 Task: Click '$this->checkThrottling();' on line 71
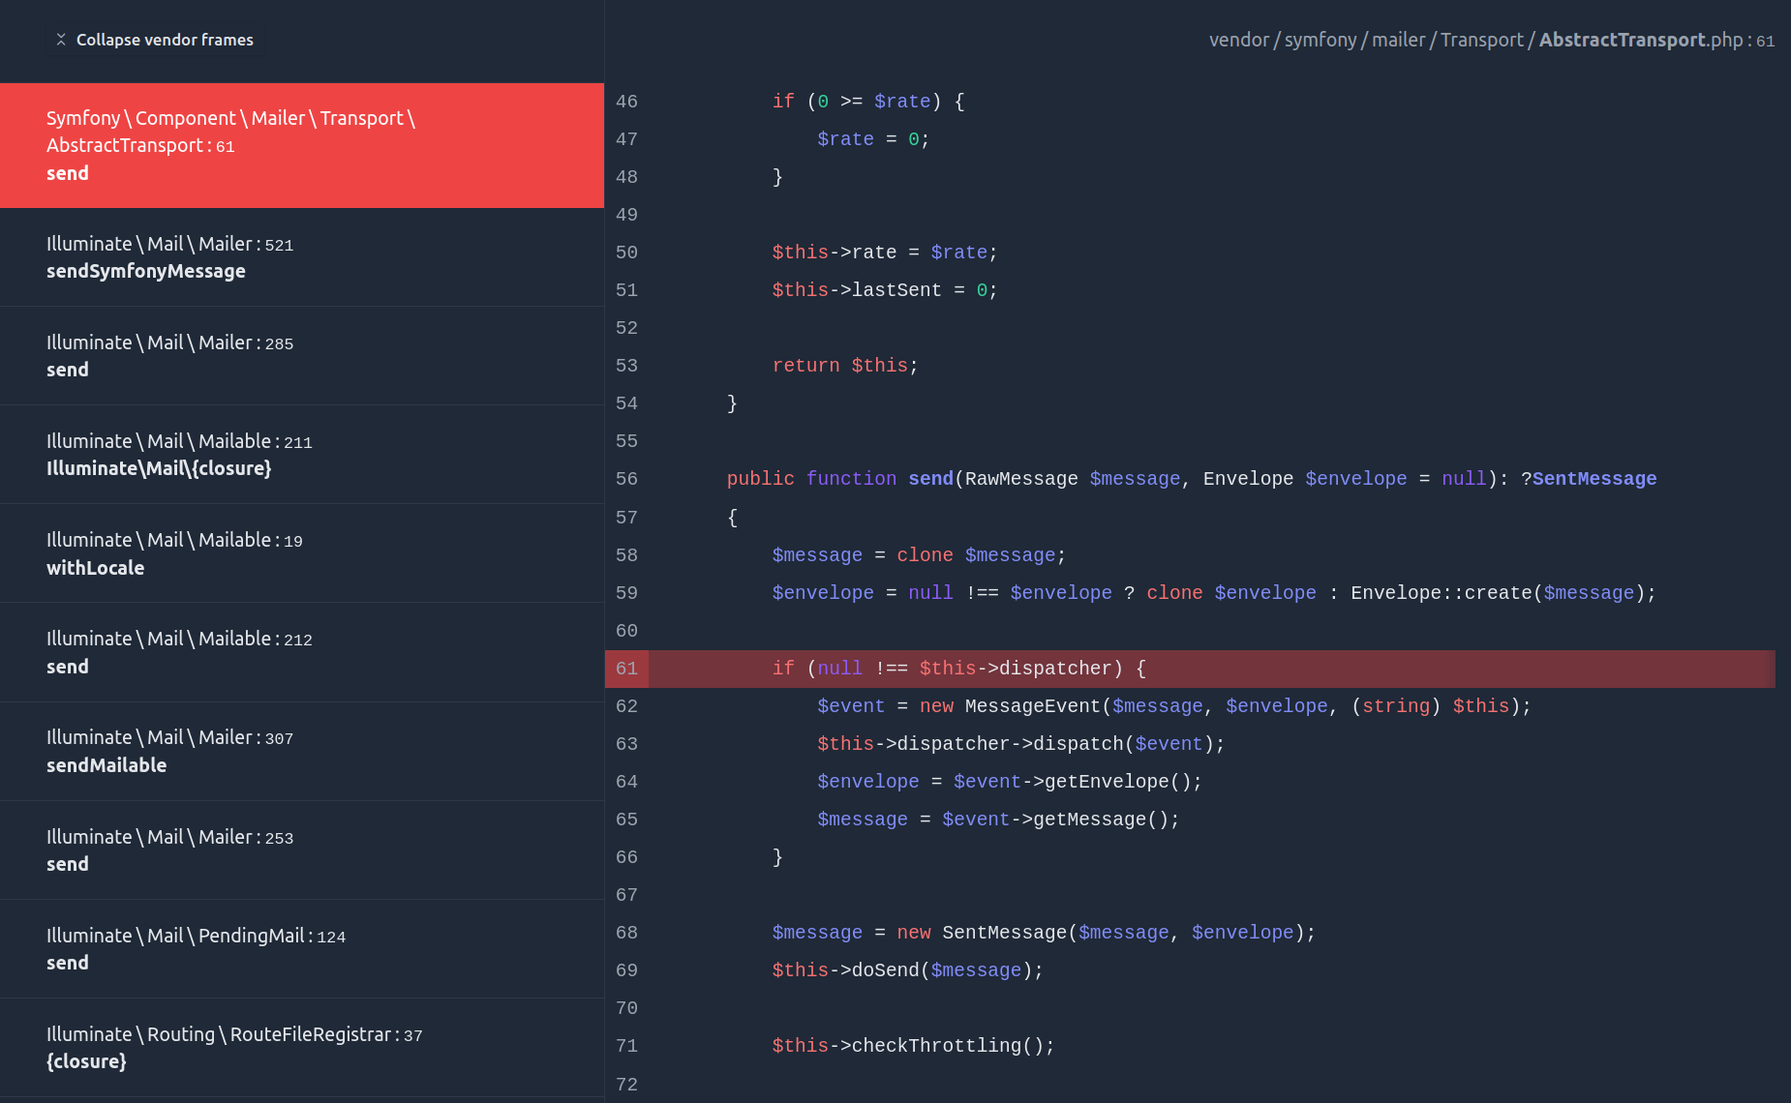[913, 1046]
